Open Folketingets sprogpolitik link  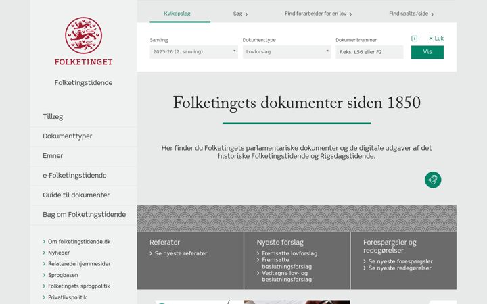[x=79, y=286]
